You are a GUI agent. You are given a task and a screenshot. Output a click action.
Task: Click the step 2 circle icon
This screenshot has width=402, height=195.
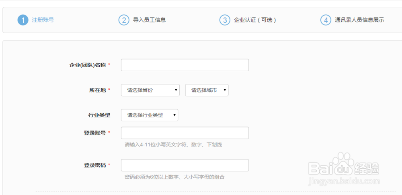tap(124, 20)
